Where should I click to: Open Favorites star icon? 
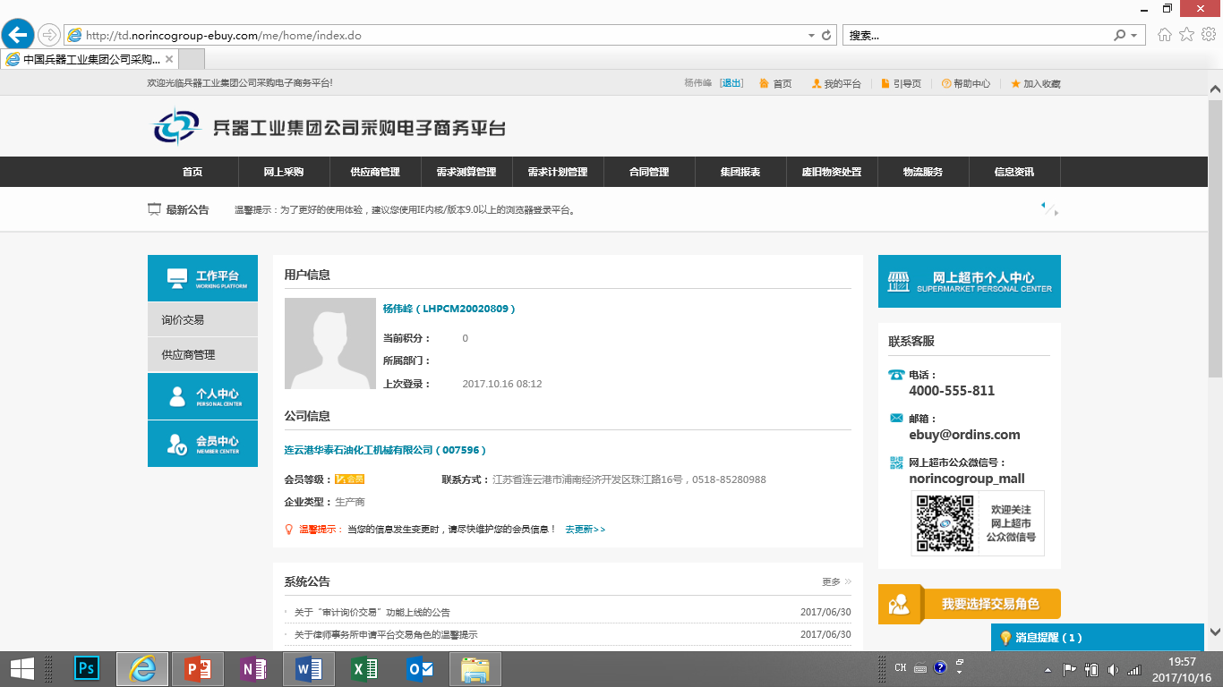pyautogui.click(x=1186, y=35)
